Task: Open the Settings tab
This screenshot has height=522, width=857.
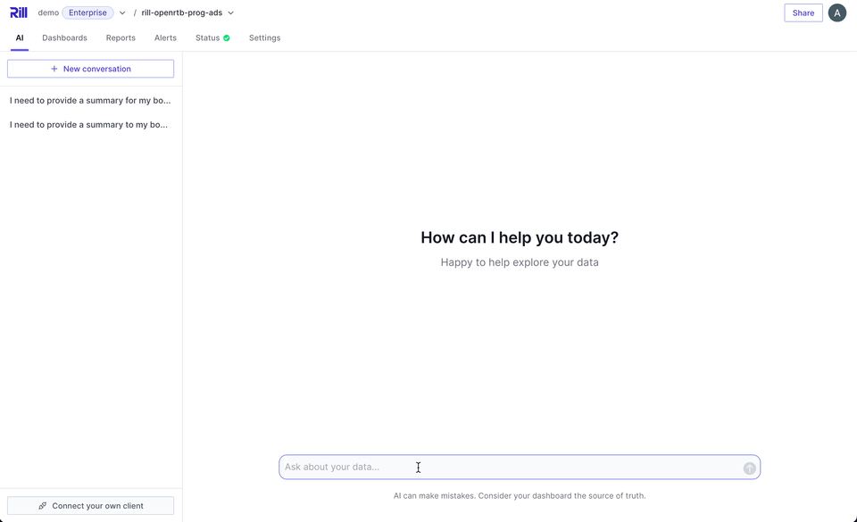Action: coord(264,38)
